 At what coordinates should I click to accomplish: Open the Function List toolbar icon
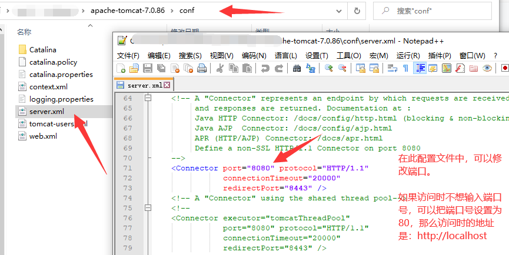click(460, 68)
